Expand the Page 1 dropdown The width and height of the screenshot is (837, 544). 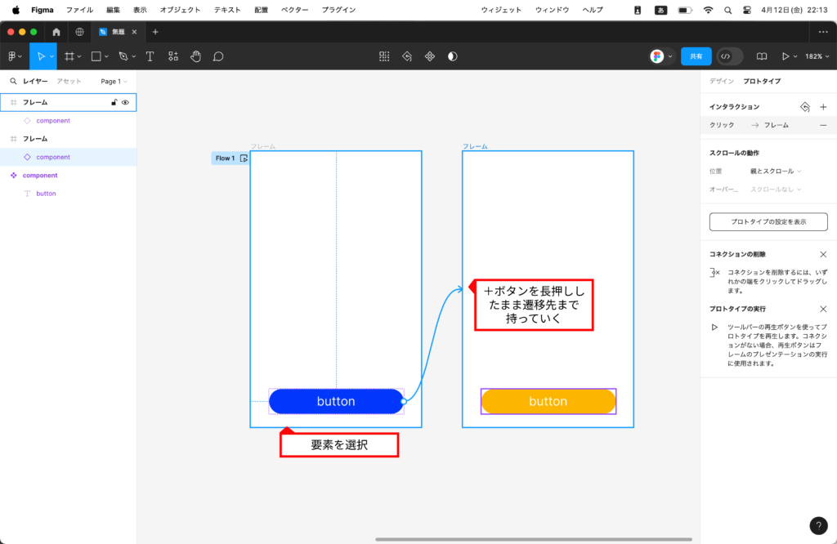click(x=114, y=82)
